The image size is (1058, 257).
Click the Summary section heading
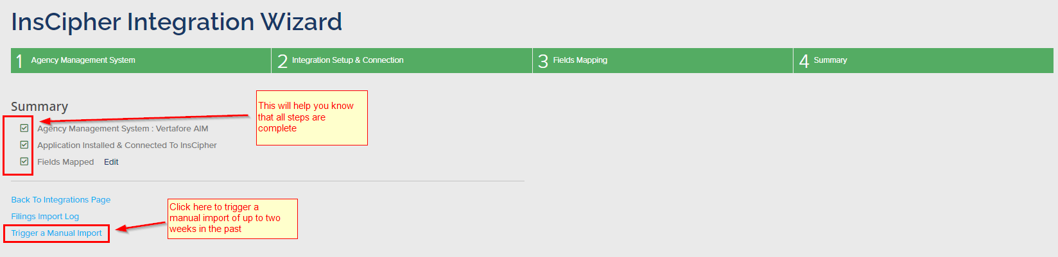tap(39, 106)
